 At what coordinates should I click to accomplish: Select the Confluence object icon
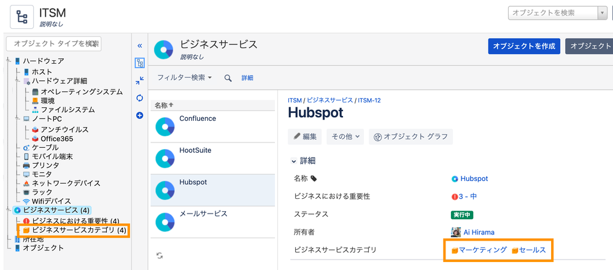pos(164,126)
